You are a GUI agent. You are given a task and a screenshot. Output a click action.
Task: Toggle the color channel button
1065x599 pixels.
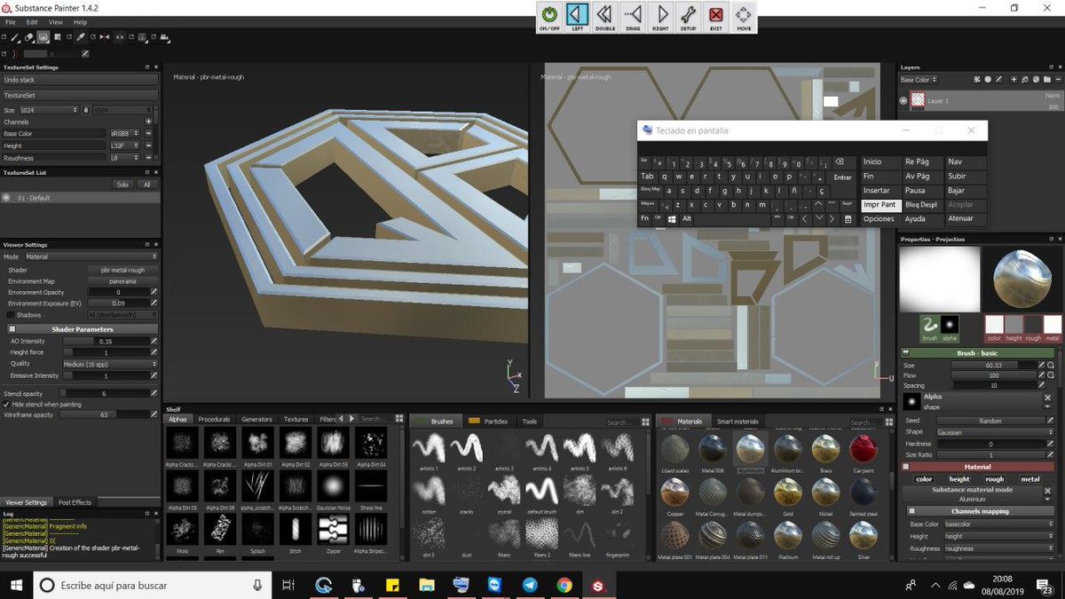tap(925, 479)
